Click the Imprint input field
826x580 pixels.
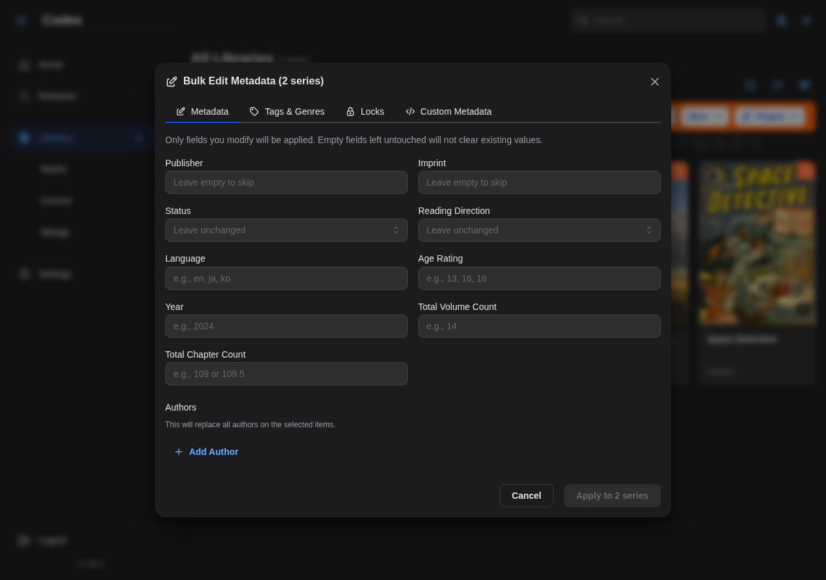click(539, 182)
